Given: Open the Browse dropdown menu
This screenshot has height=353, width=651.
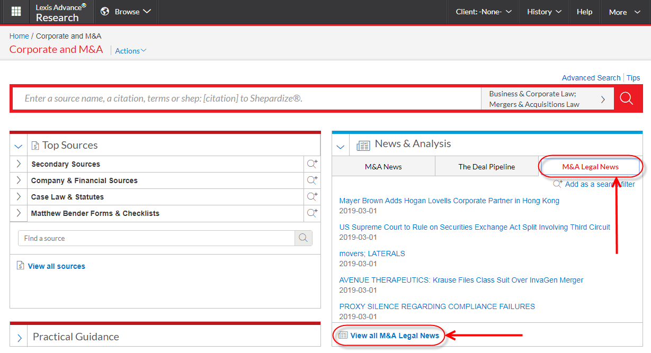Looking at the screenshot, I should tap(127, 12).
